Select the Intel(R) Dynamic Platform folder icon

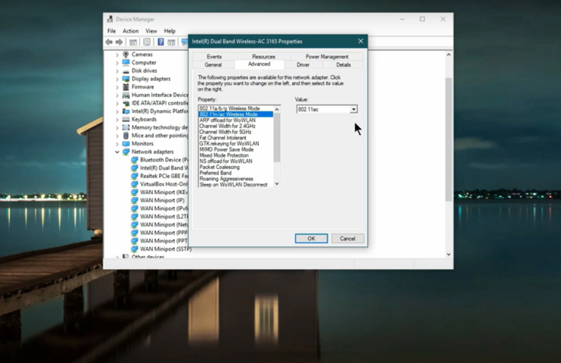tap(126, 111)
